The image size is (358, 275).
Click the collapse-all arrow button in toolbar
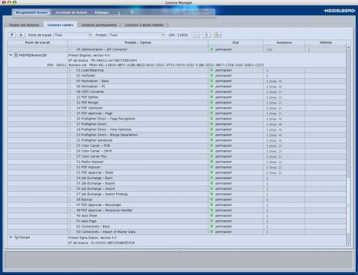pos(12,35)
